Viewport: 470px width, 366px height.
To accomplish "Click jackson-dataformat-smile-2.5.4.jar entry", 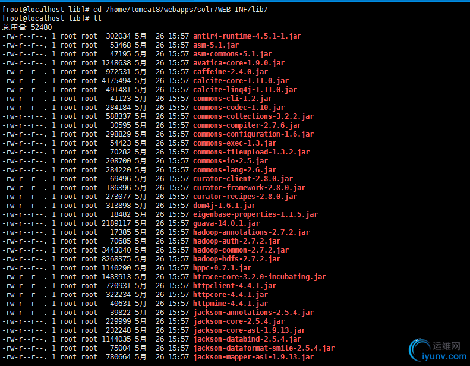I will 264,348.
